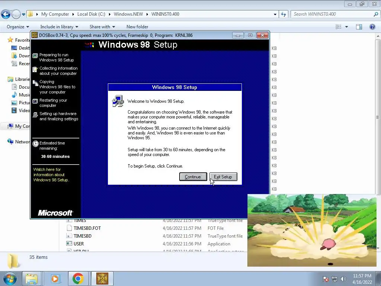Click the Refresh button in address bar
Viewport: 381px width, 286px height.
(284, 15)
